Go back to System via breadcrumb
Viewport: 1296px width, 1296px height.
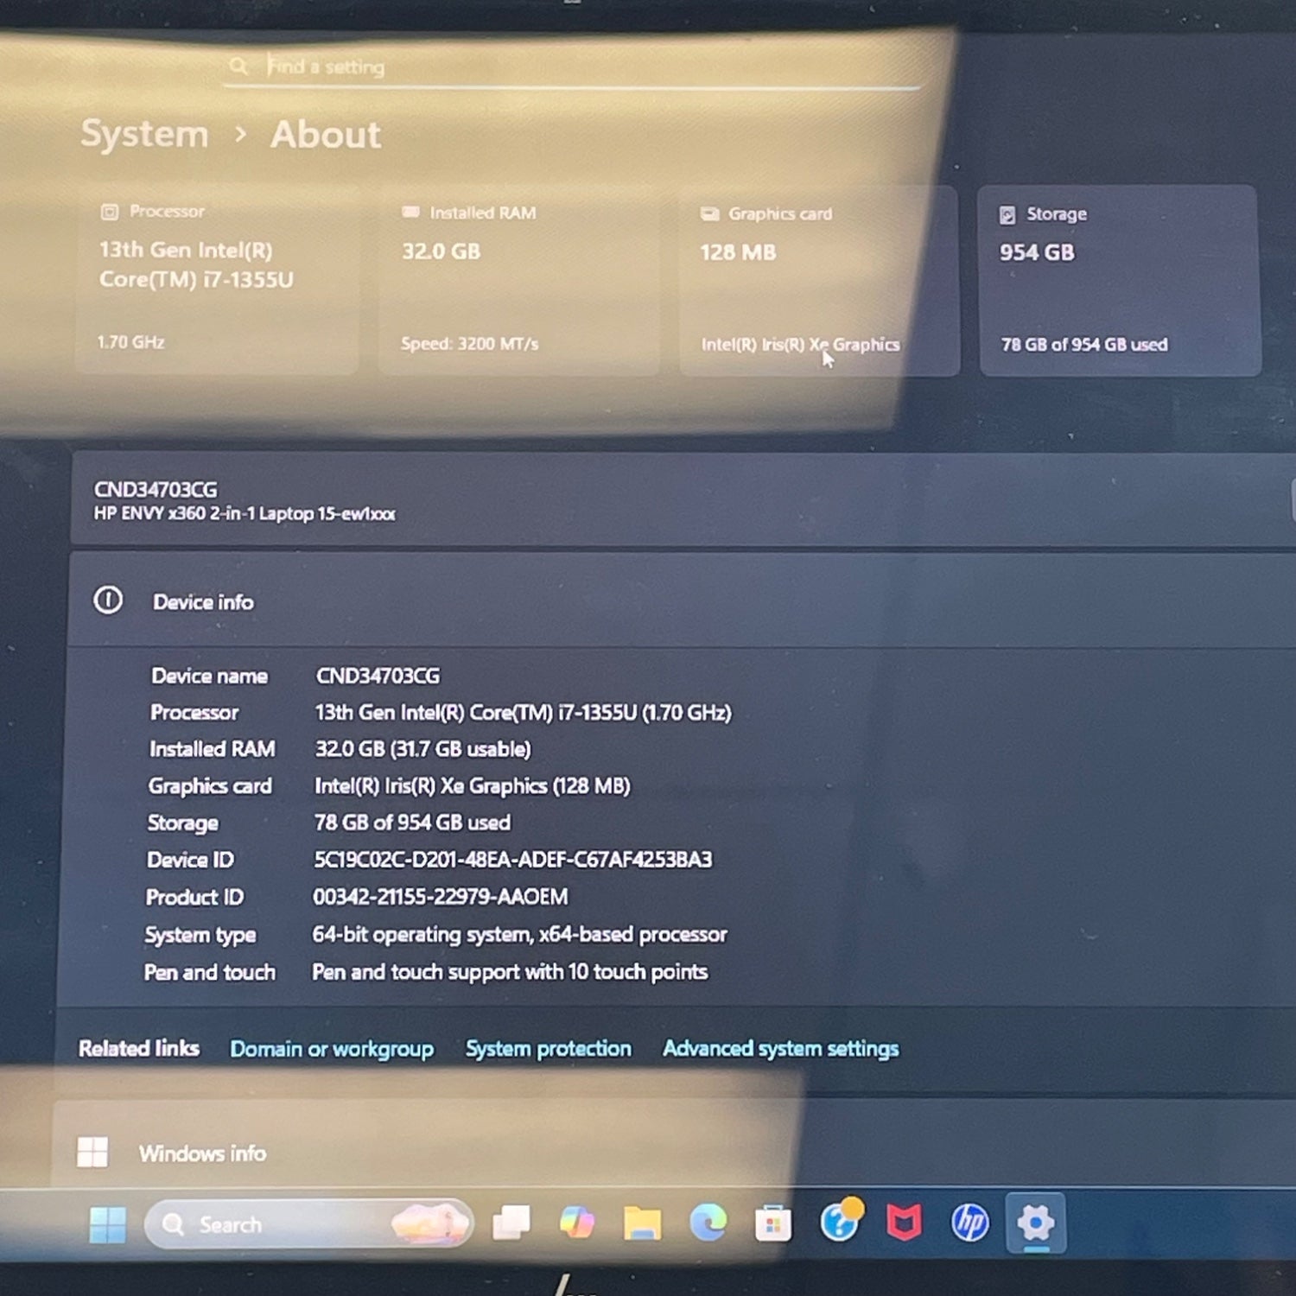[144, 134]
